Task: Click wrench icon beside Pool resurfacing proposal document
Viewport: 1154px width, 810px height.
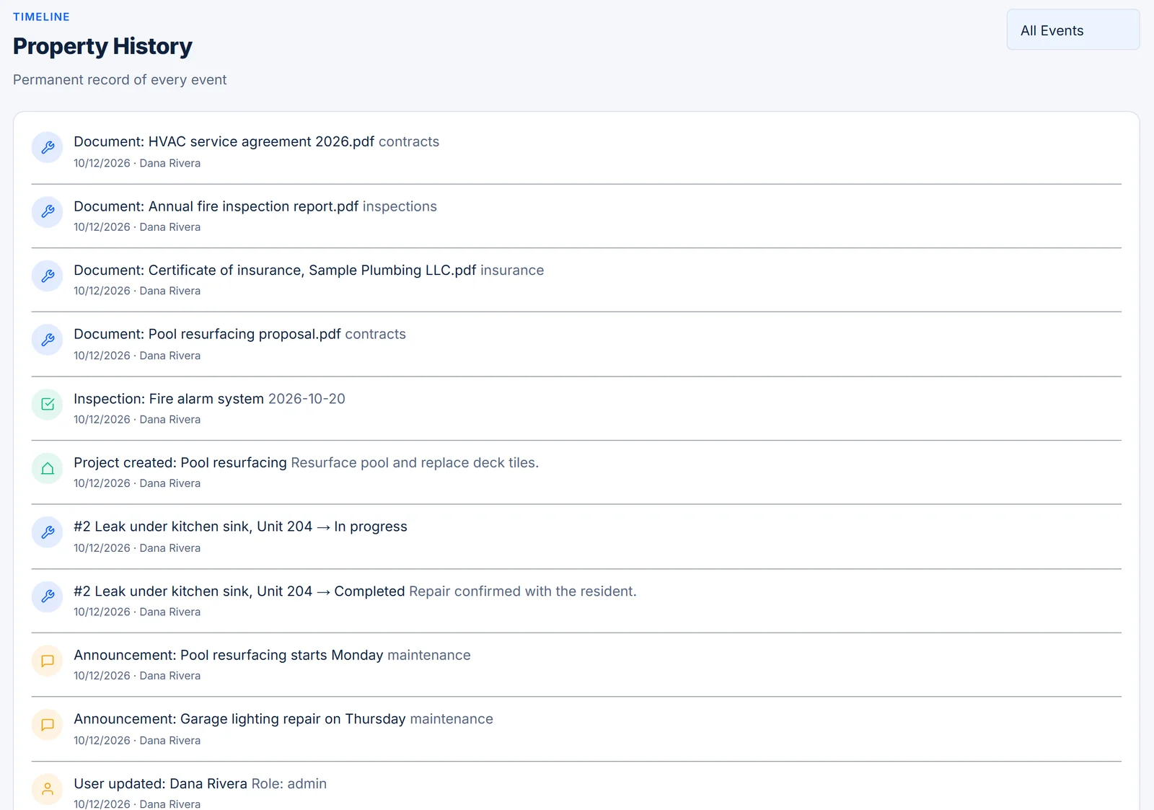Action: pos(48,340)
